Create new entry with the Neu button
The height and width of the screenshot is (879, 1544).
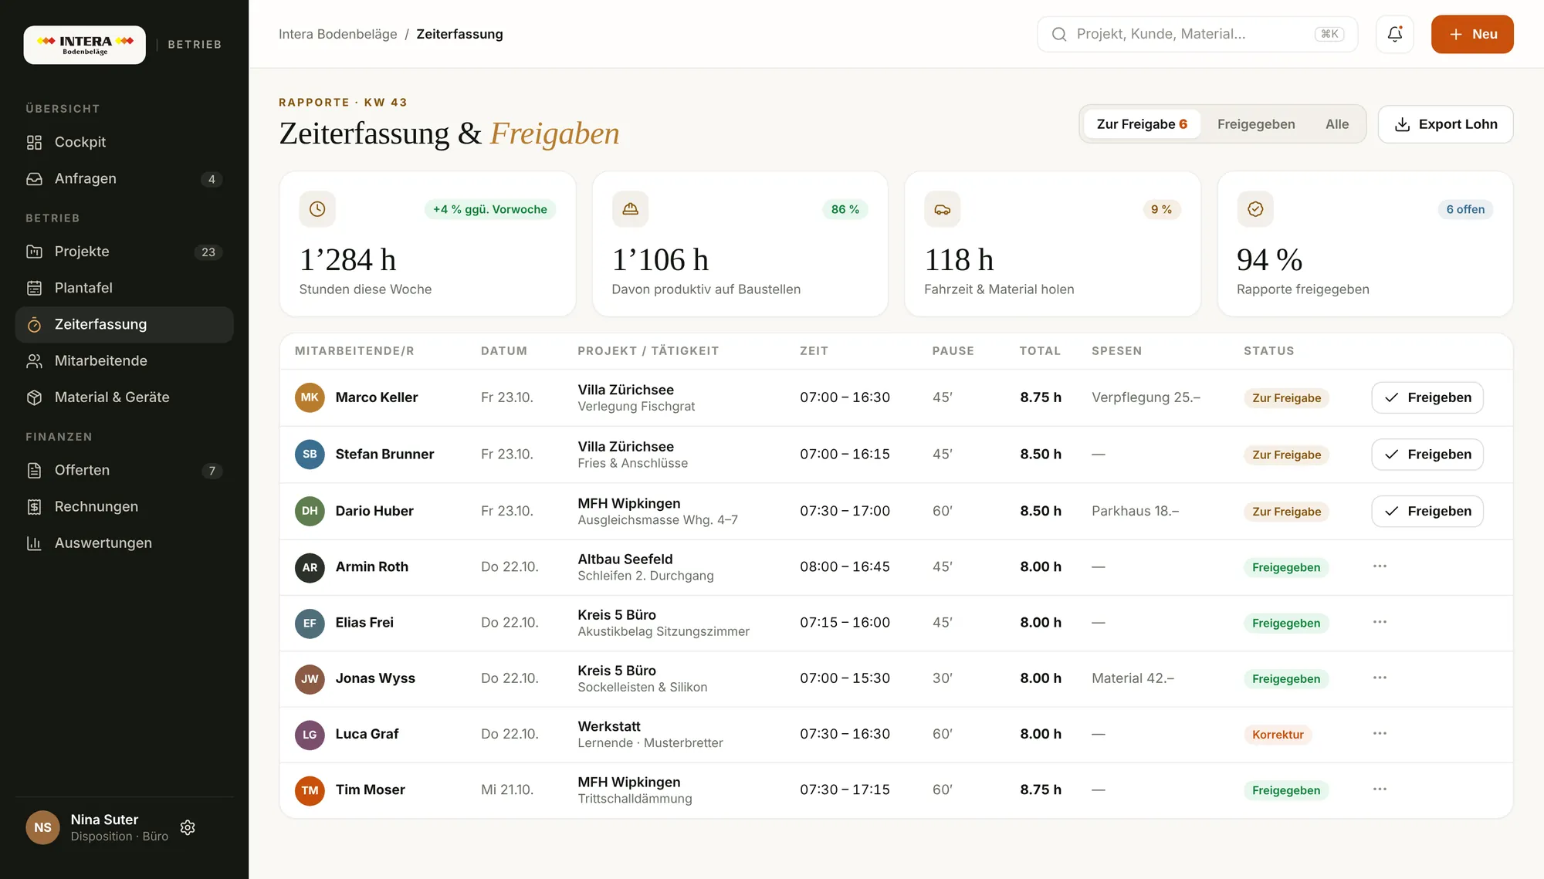click(x=1472, y=34)
